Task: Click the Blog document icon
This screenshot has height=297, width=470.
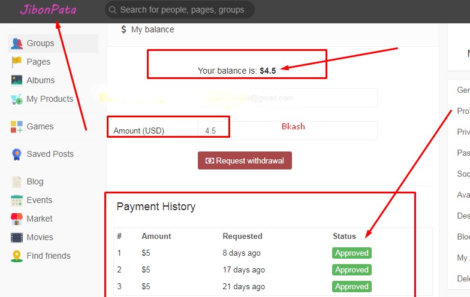Action: (x=17, y=181)
